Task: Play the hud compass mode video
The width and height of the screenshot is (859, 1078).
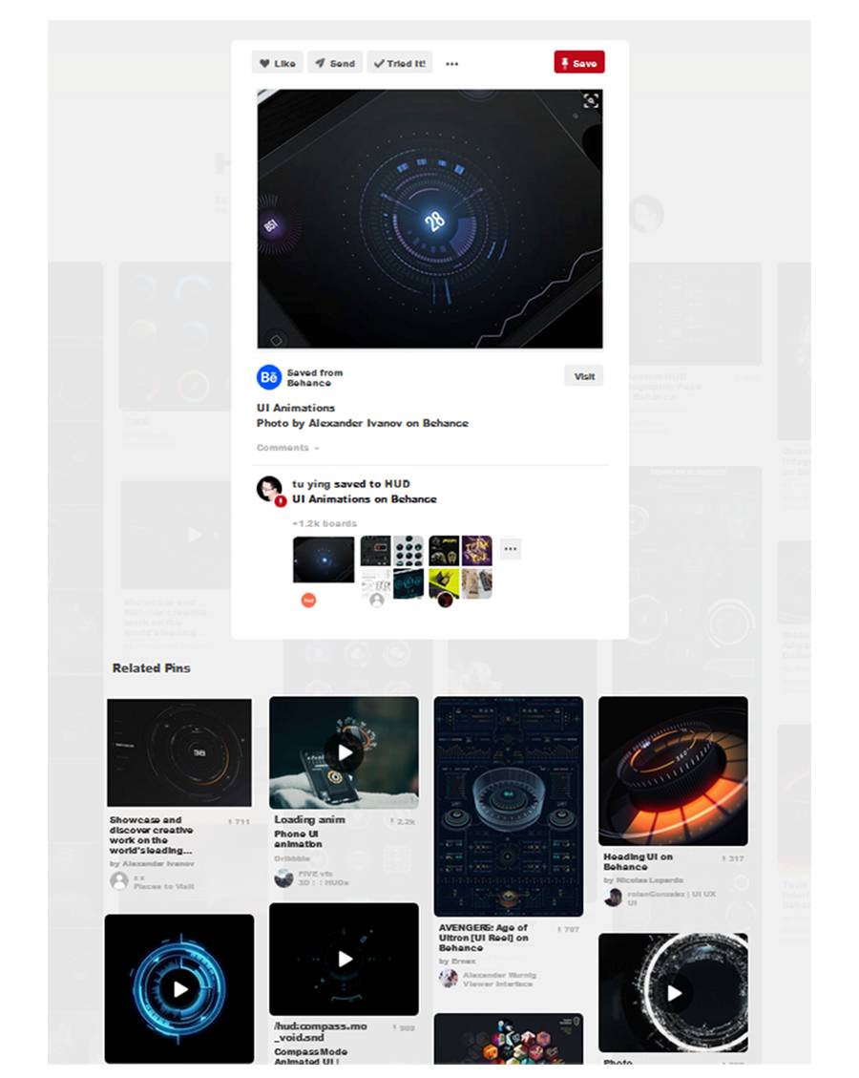Action: pyautogui.click(x=345, y=959)
